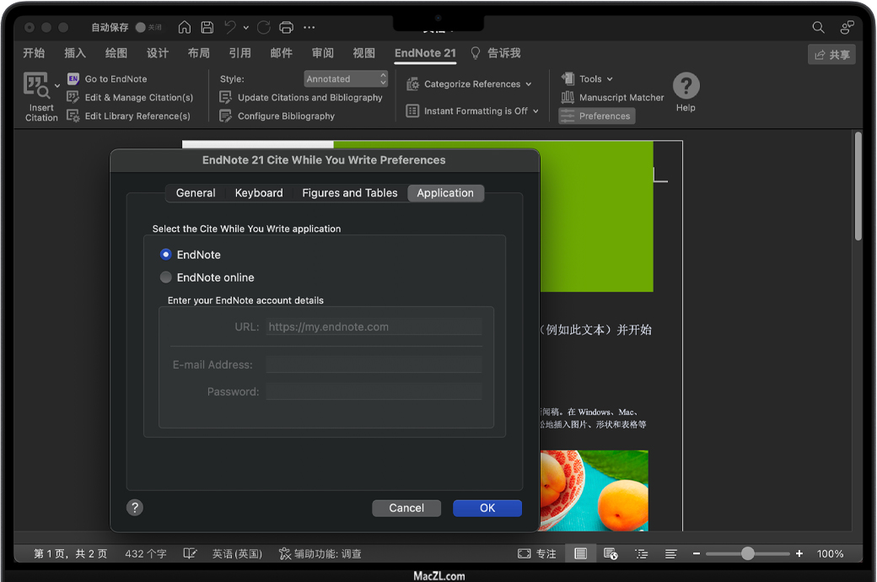Image resolution: width=877 pixels, height=582 pixels.
Task: Click the Go to EndNote icon
Action: (73, 78)
